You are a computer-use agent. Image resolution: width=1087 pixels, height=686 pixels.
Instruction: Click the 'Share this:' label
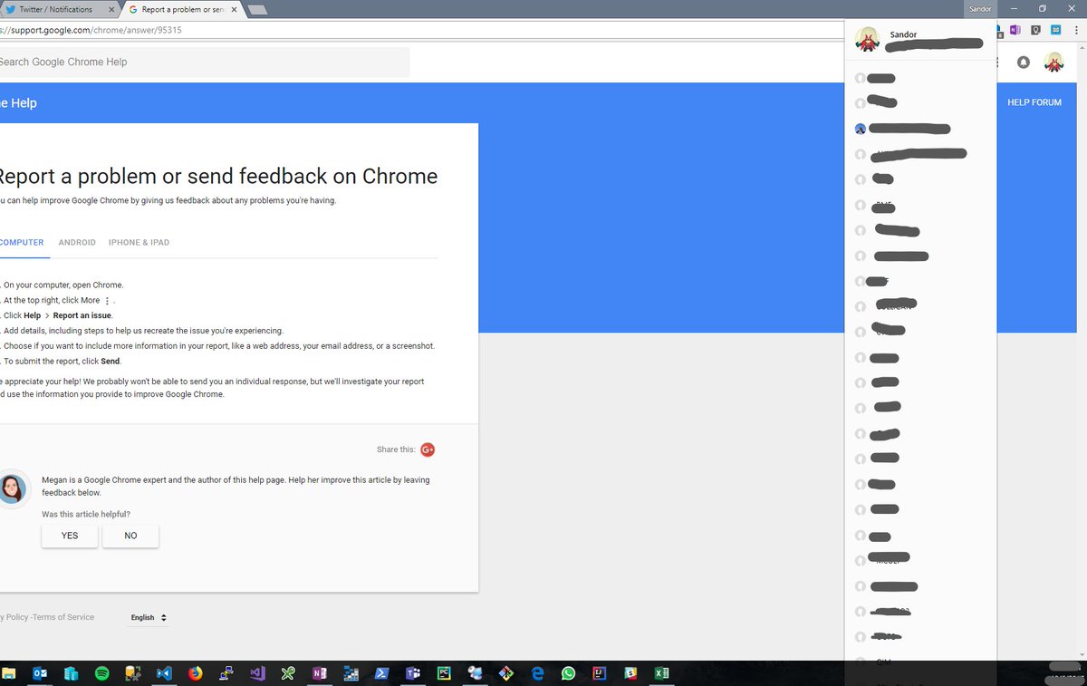[x=396, y=449]
